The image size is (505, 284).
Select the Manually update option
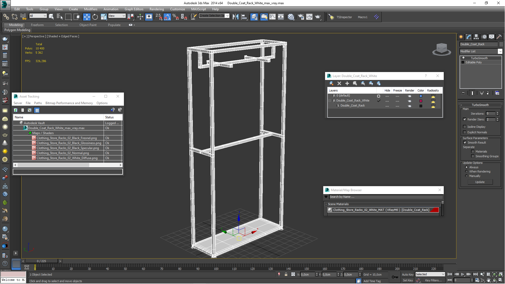click(x=466, y=176)
